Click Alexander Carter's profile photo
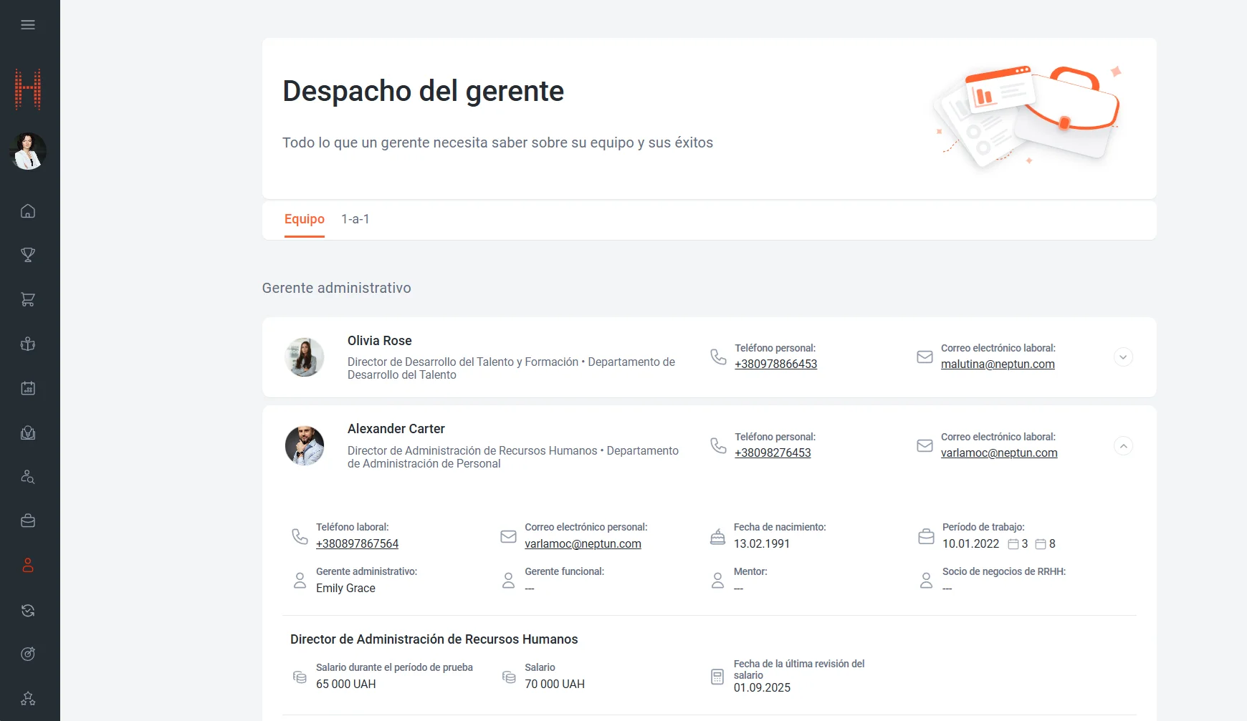The width and height of the screenshot is (1247, 721). click(305, 446)
